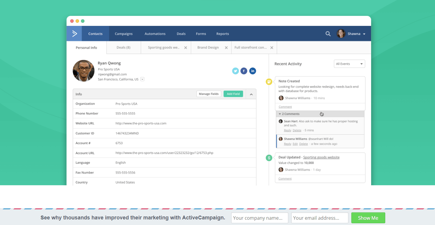Click Shawna Williams avatar on Deal Updated
This screenshot has height=225, width=435.
(x=281, y=170)
